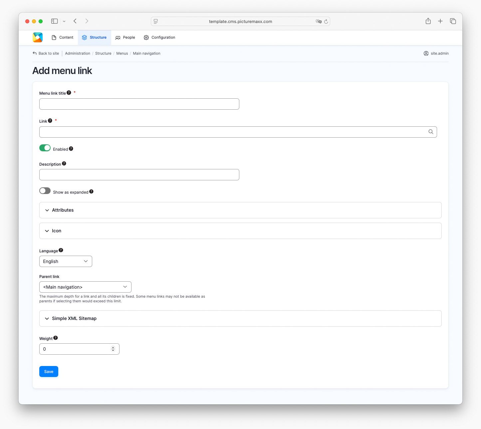481x429 pixels.
Task: Open the Parent link dropdown
Action: point(85,287)
